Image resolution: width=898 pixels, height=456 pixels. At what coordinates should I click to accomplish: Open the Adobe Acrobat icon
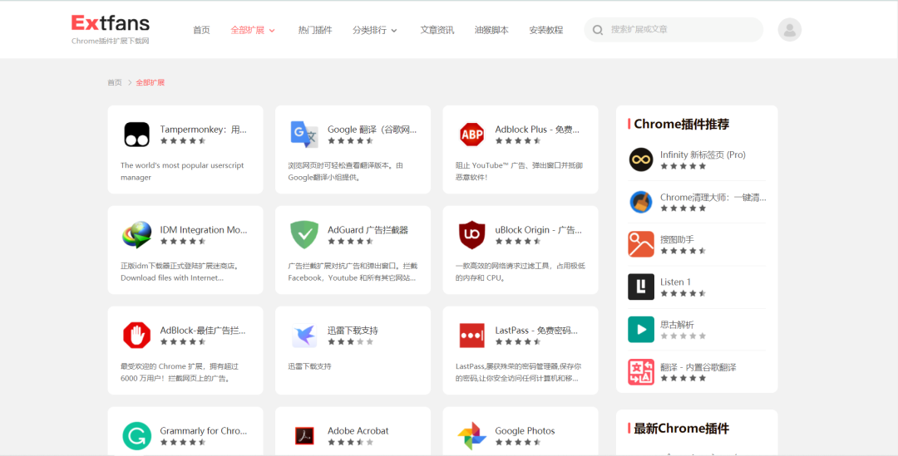coord(304,436)
